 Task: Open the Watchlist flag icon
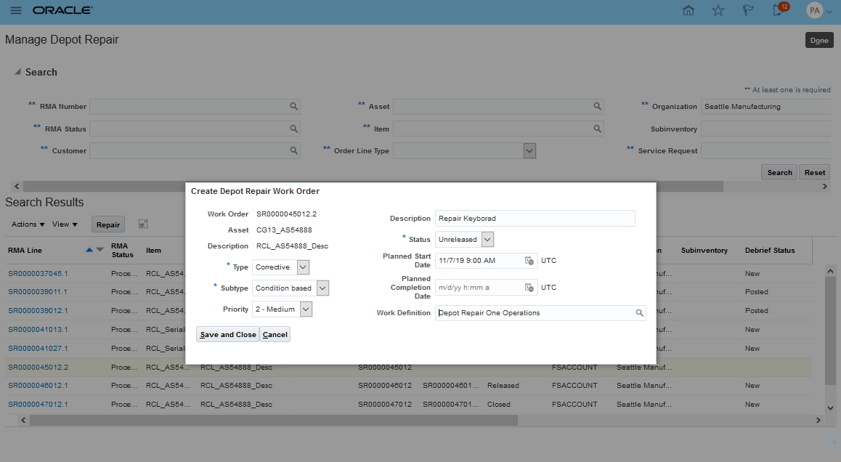(748, 10)
